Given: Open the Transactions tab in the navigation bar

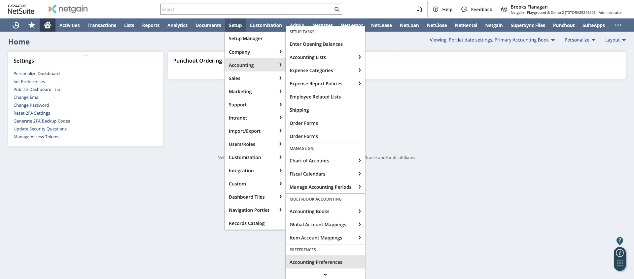Looking at the screenshot, I should pyautogui.click(x=102, y=25).
